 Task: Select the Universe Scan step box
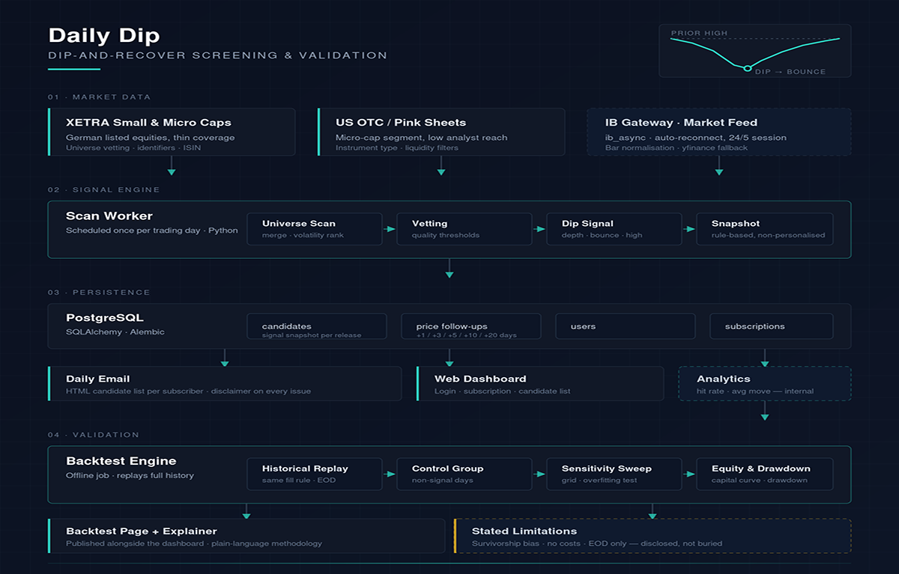315,228
